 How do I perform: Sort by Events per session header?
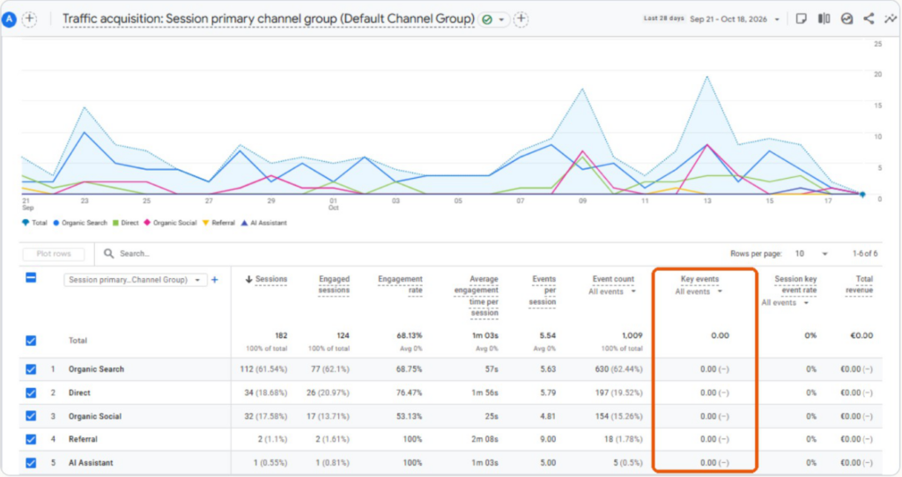(x=543, y=290)
